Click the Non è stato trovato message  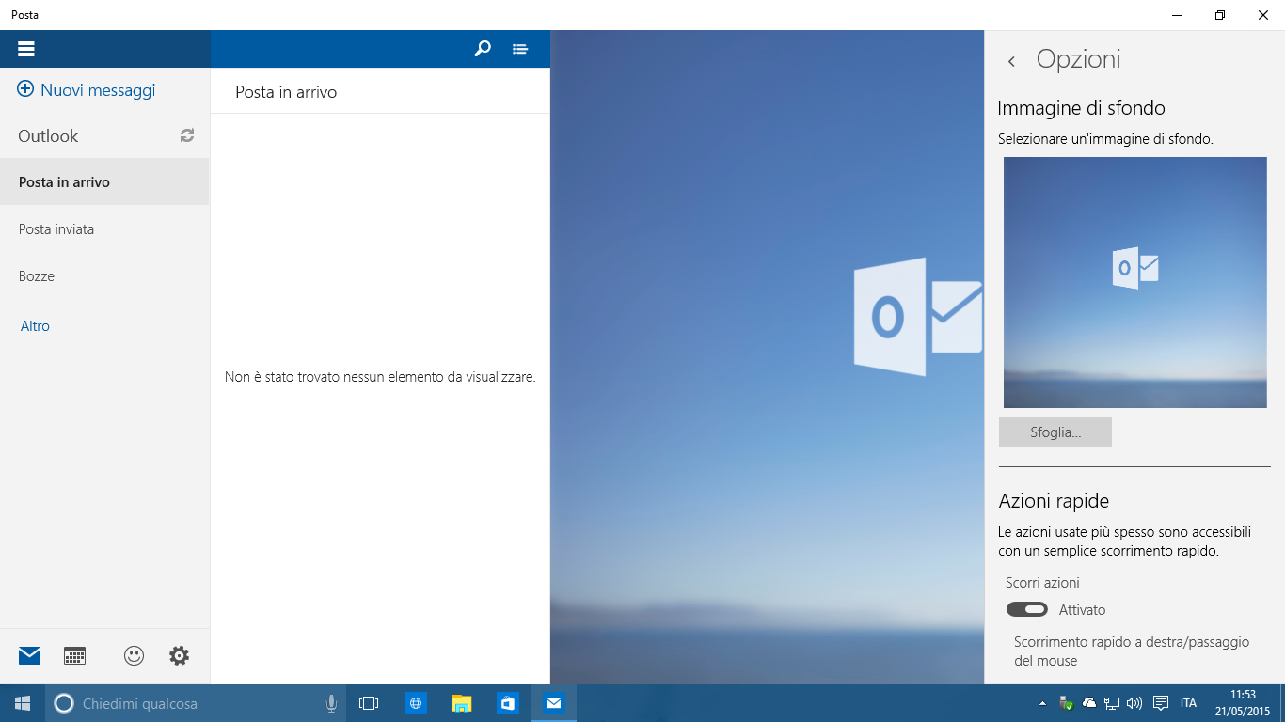coord(380,377)
